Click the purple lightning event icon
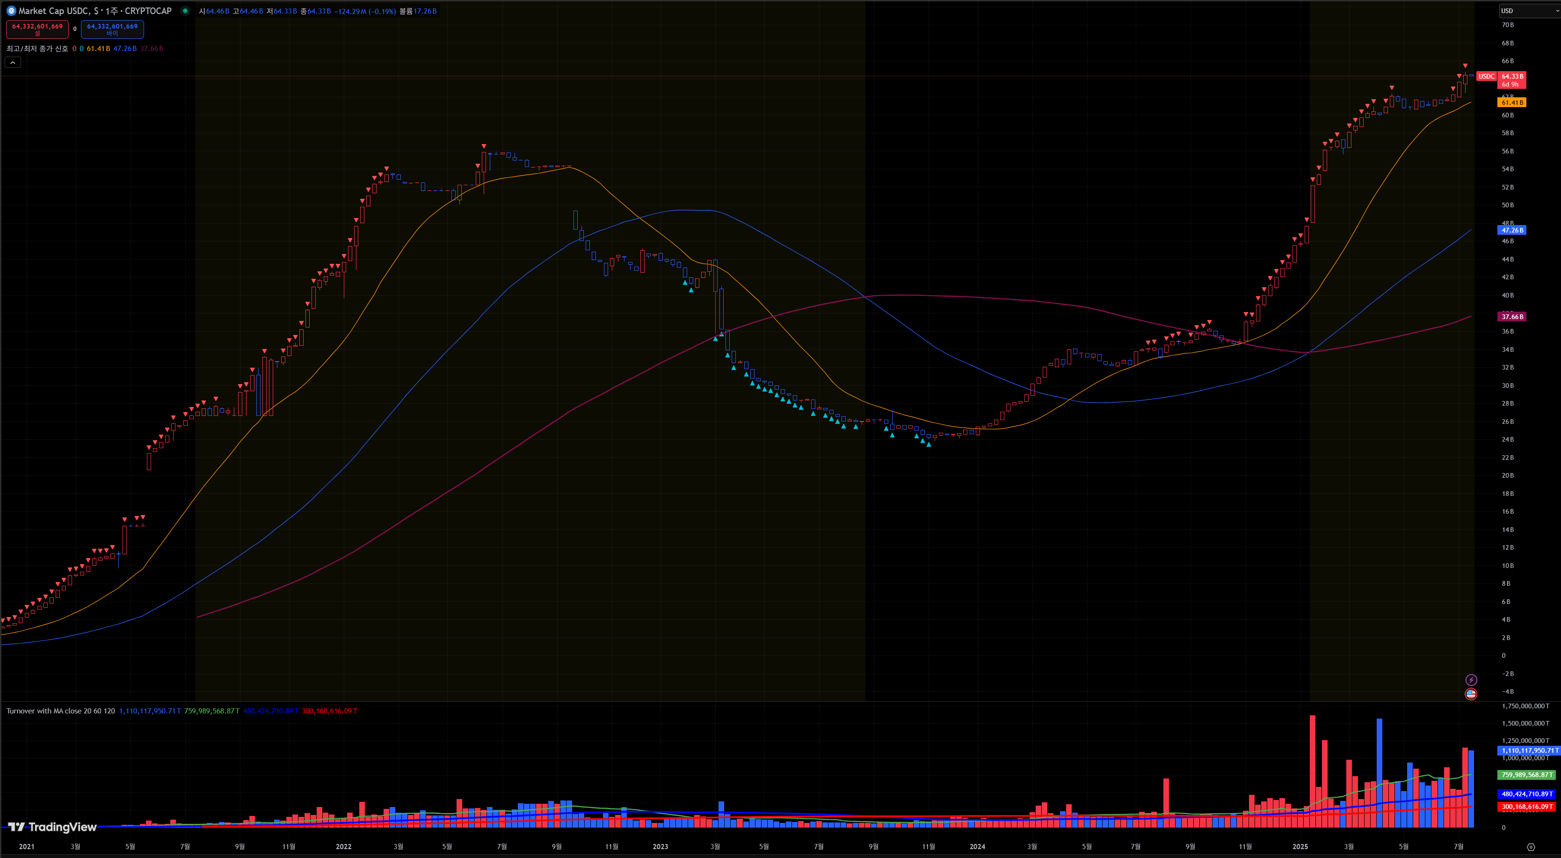 pos(1471,680)
